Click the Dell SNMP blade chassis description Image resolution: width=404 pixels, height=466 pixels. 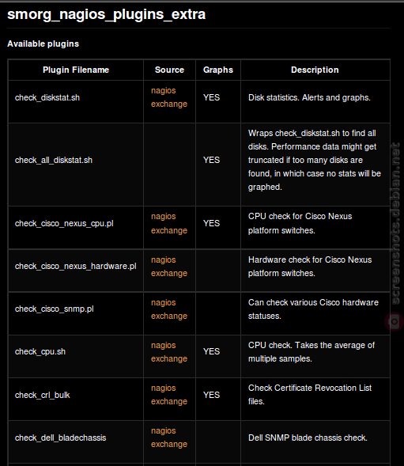(x=308, y=438)
